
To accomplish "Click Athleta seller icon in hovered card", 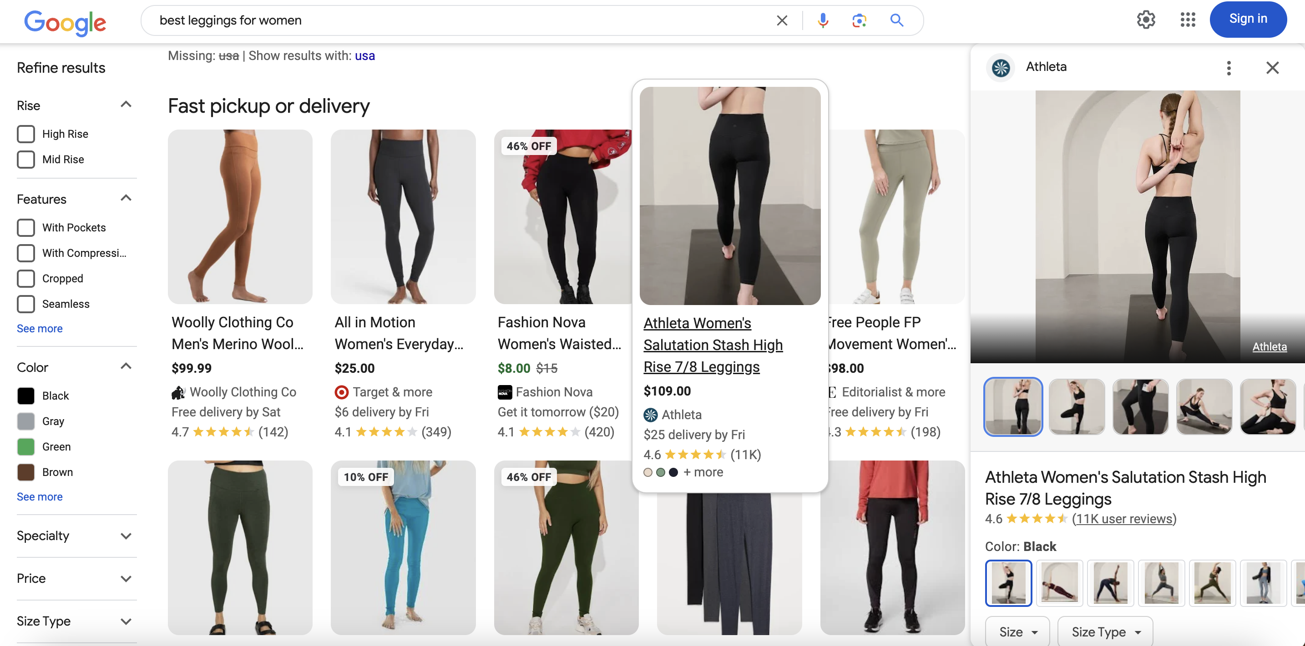I will pyautogui.click(x=651, y=415).
